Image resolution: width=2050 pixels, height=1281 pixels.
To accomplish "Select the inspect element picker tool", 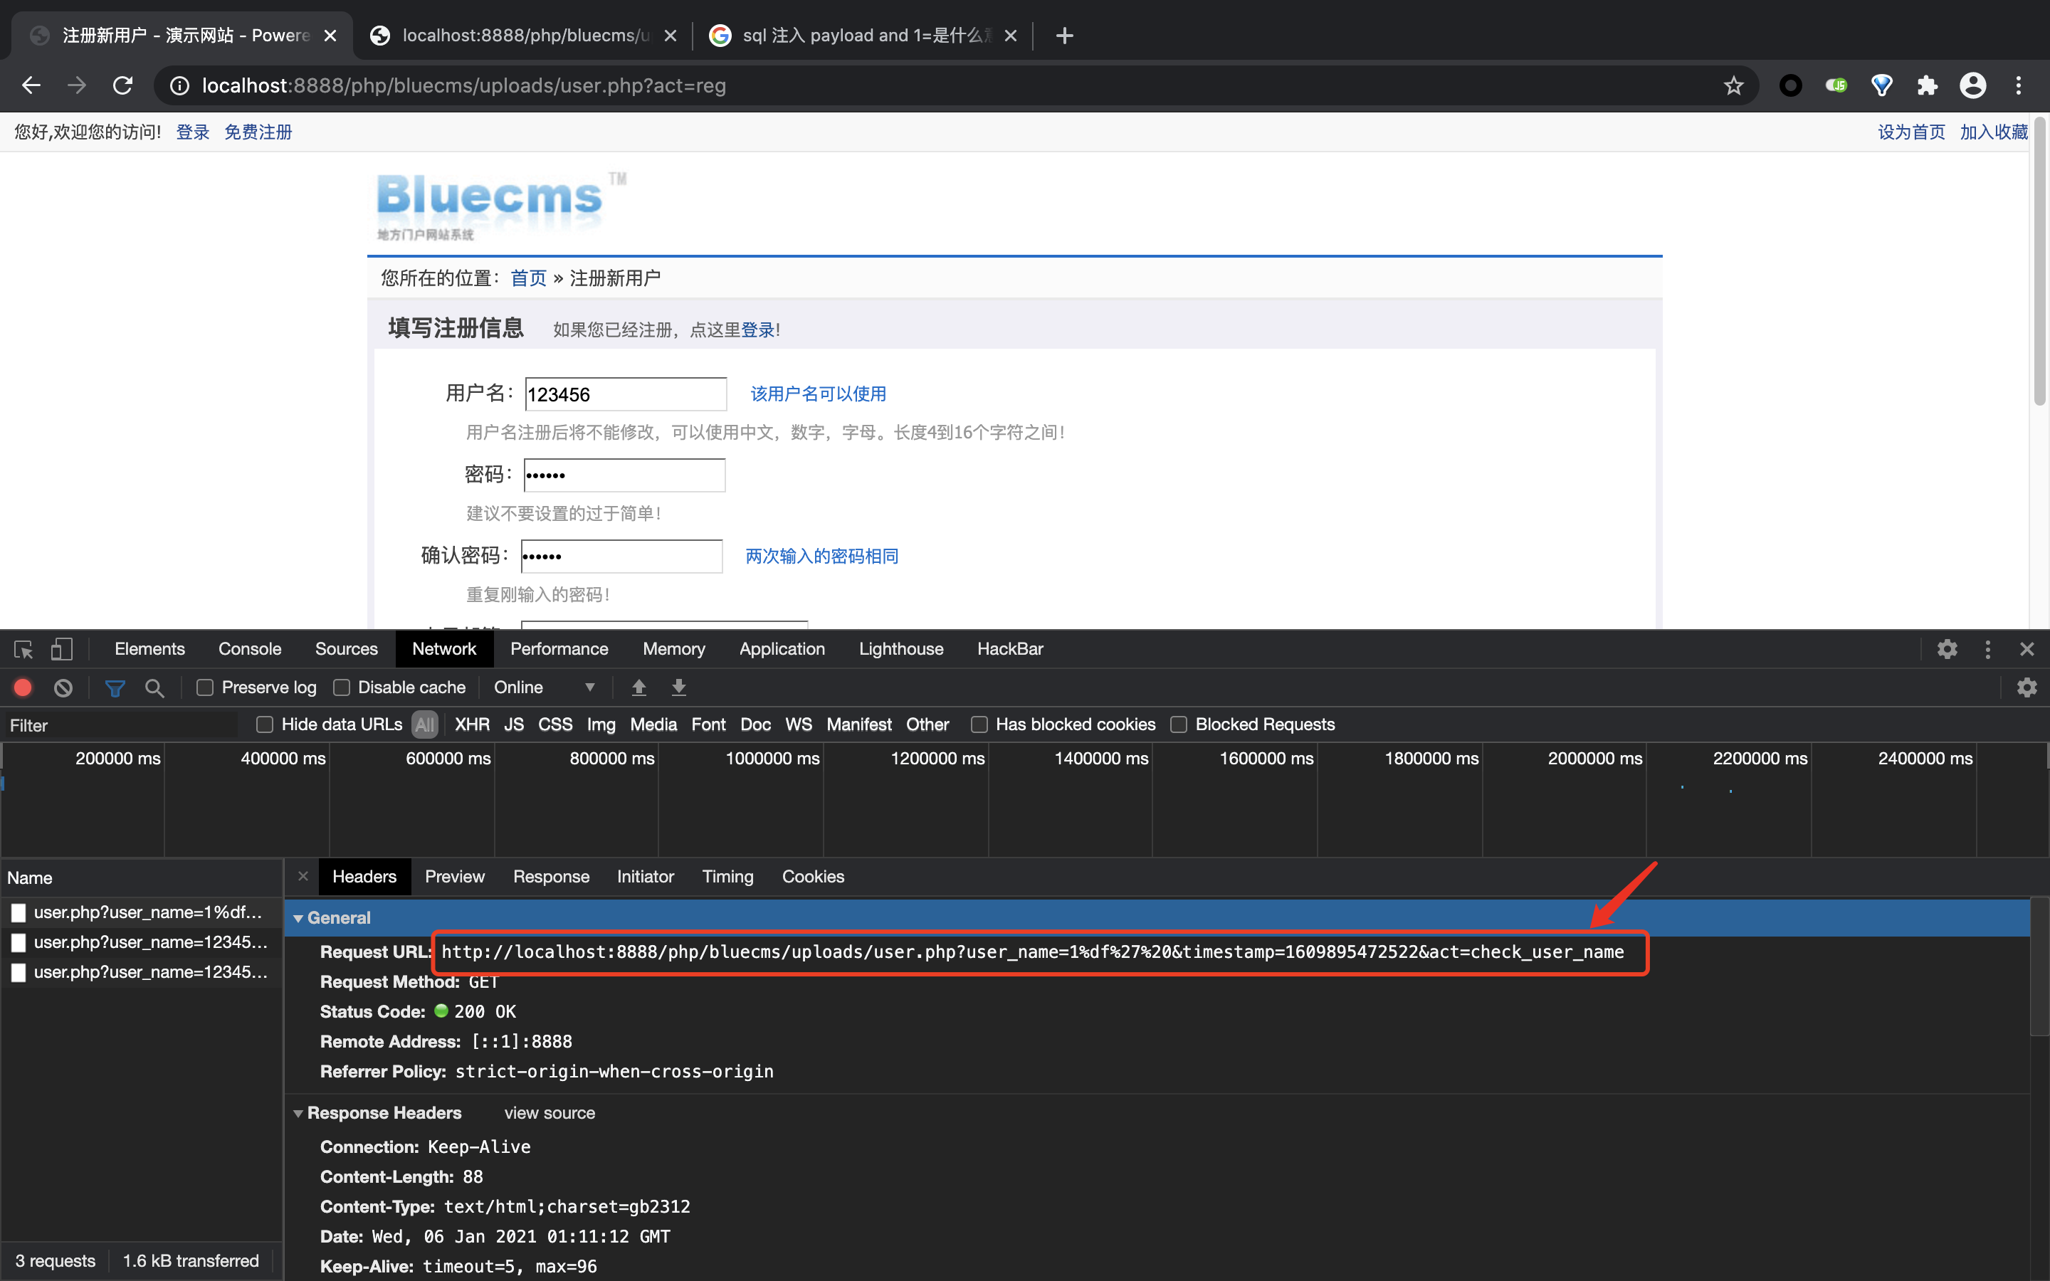I will coord(23,649).
